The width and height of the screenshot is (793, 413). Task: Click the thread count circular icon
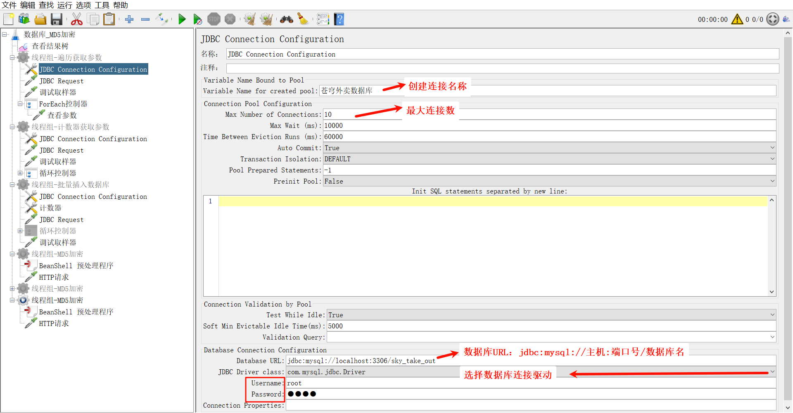coord(772,19)
